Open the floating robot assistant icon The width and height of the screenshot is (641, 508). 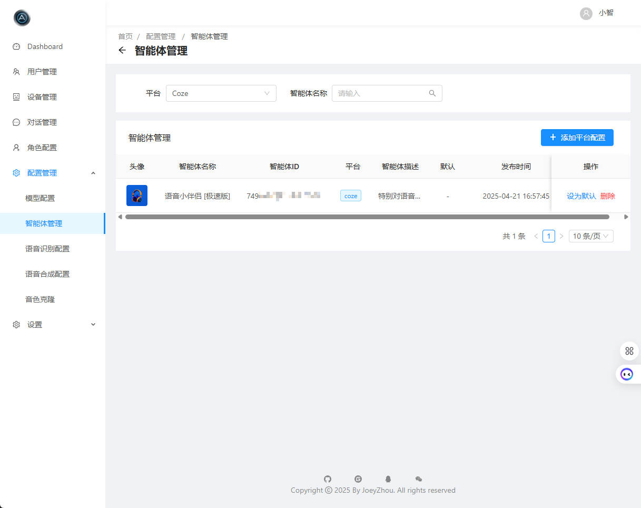[627, 374]
